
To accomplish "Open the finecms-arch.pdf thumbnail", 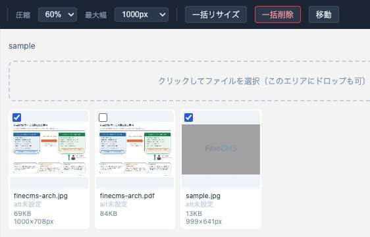I will 135,149.
